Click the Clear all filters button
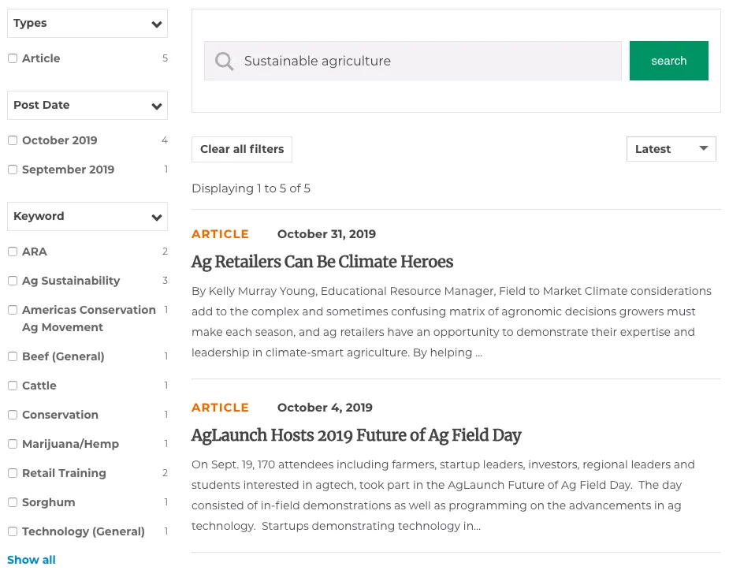 pos(241,149)
